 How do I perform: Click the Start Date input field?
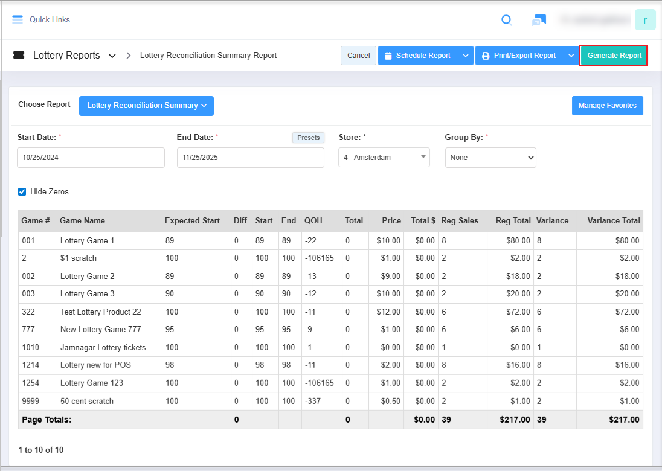coord(91,158)
